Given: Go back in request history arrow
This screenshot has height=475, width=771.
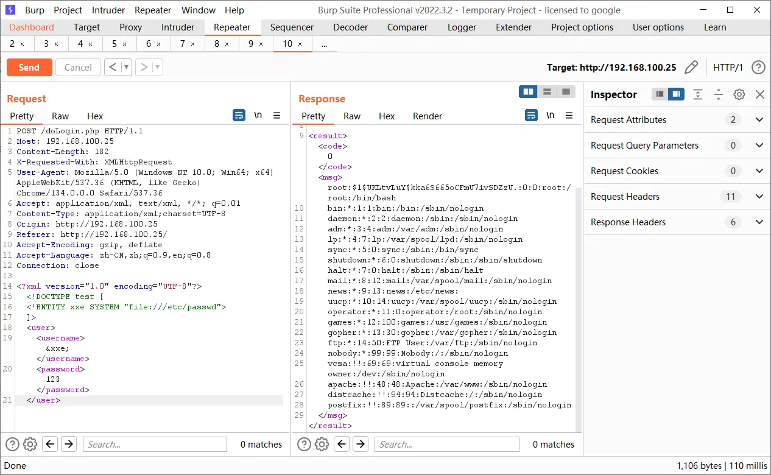Looking at the screenshot, I should tap(113, 68).
